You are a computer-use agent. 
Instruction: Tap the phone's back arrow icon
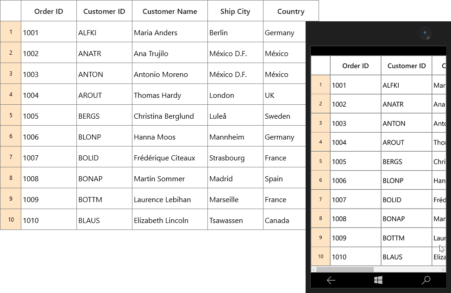pyautogui.click(x=331, y=280)
